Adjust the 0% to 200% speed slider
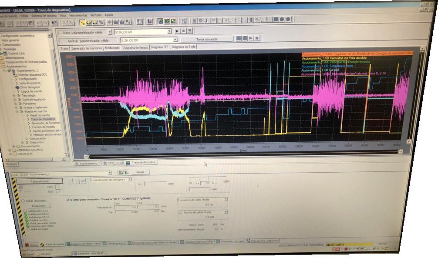Viewport: 438px width, 258px height. 209,178
